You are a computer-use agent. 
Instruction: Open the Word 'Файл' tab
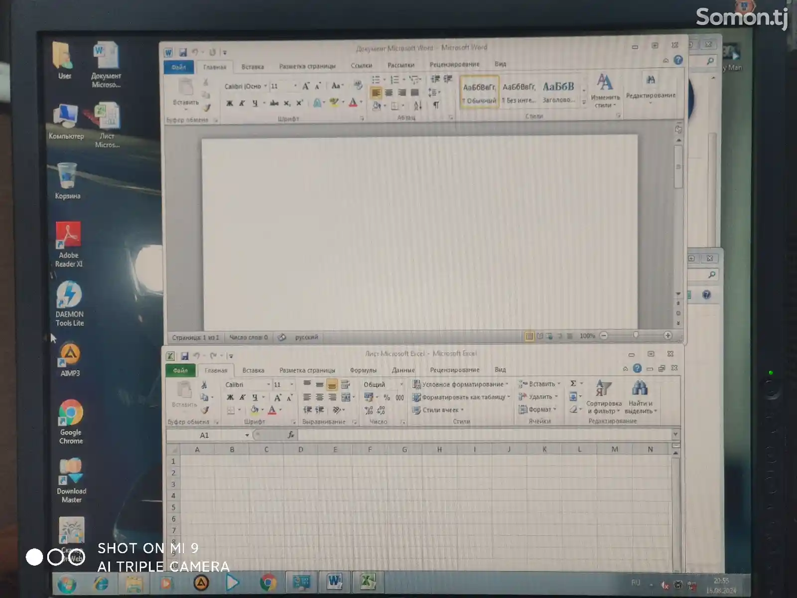point(178,67)
